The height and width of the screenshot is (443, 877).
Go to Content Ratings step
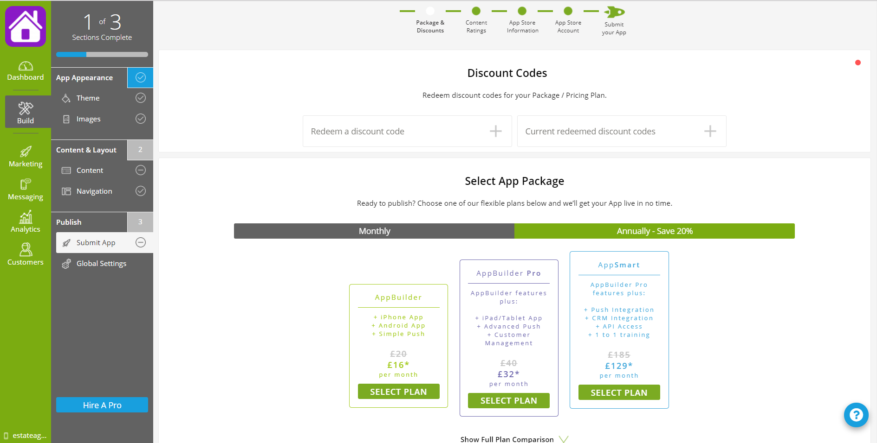coord(476,20)
